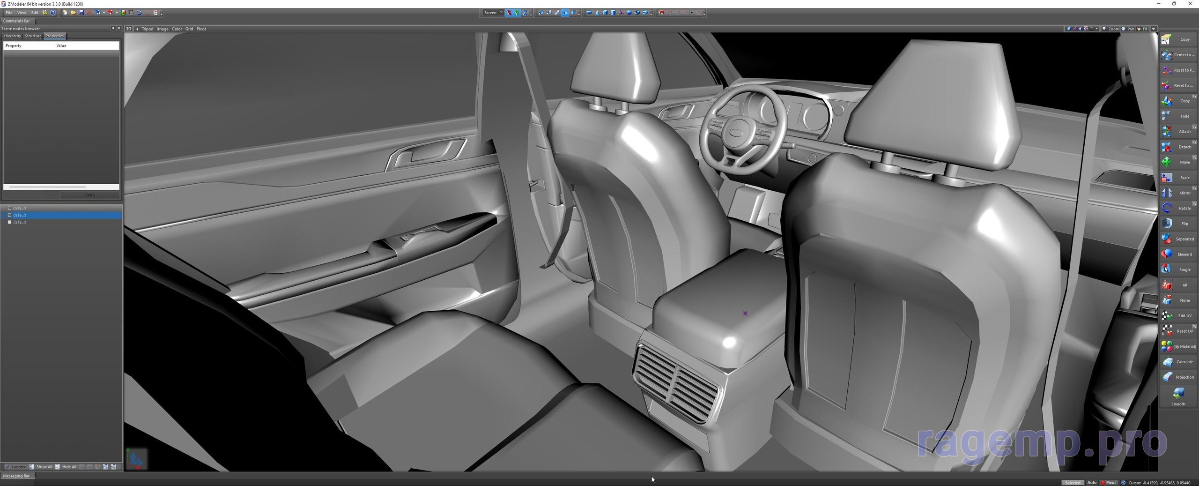Click the Scale tool in command panel
Image resolution: width=1199 pixels, height=486 pixels.
click(x=1177, y=178)
